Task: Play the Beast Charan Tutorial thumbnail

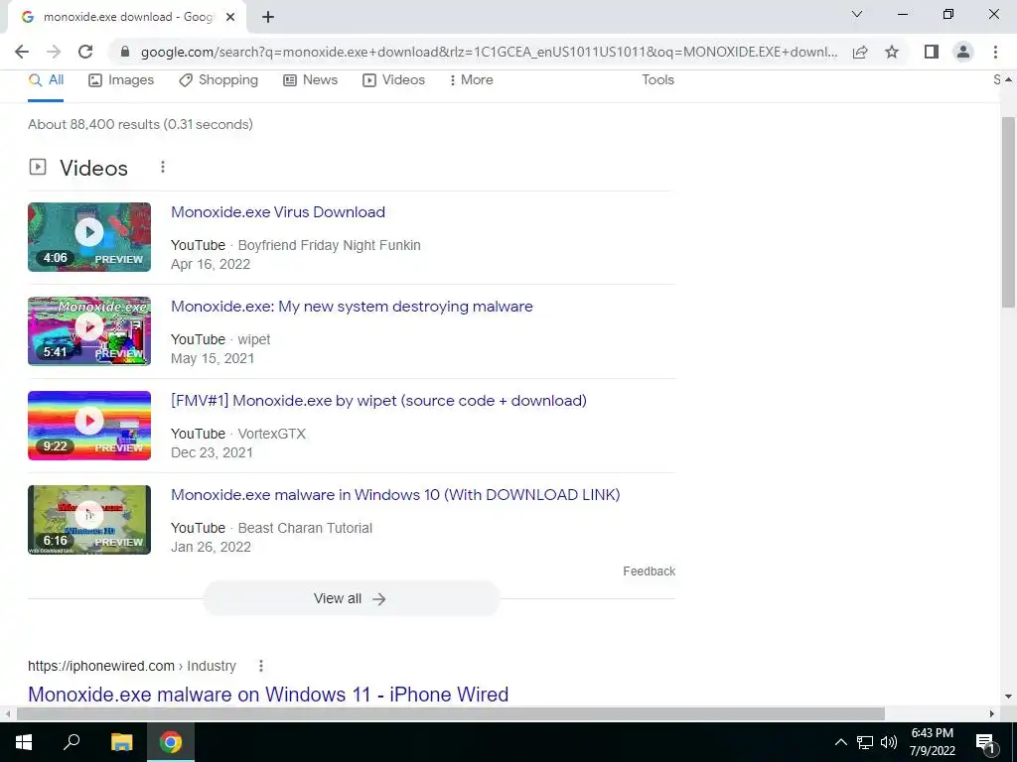Action: coord(89,520)
